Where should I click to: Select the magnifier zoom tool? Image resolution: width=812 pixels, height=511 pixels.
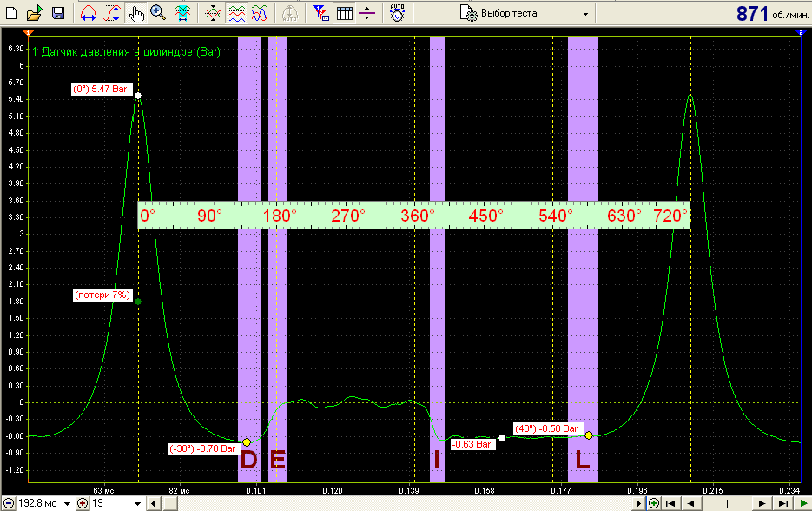pos(158,14)
